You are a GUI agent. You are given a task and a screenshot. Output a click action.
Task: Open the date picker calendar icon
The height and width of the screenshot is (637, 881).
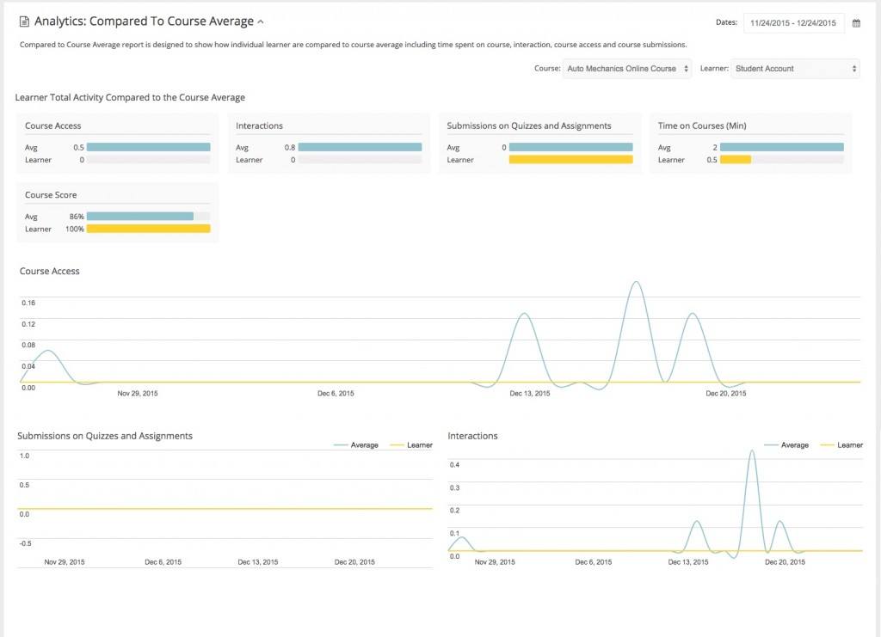tap(857, 22)
